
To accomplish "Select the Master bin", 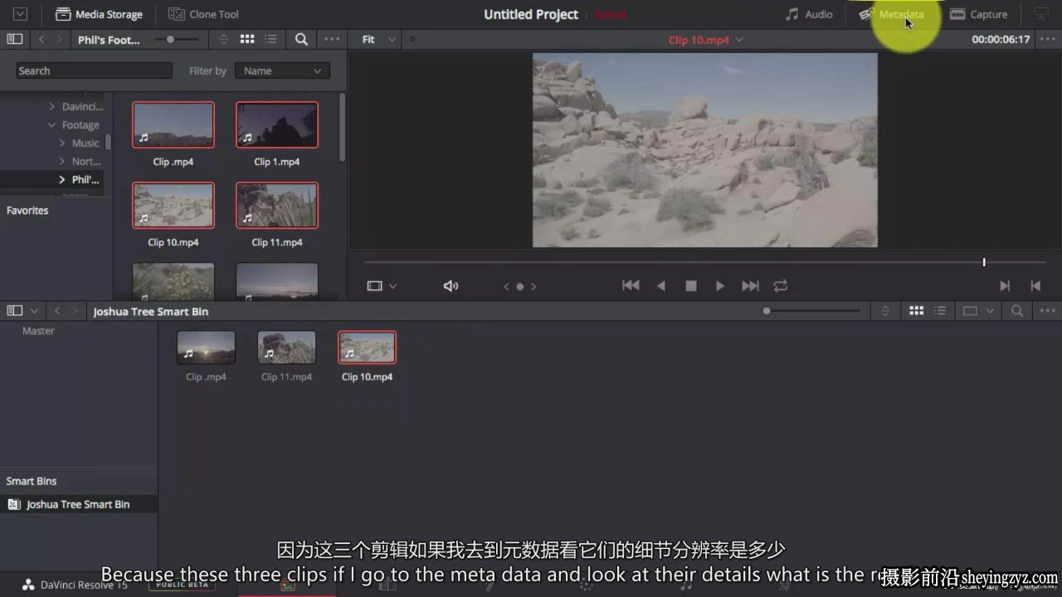I will [x=38, y=331].
